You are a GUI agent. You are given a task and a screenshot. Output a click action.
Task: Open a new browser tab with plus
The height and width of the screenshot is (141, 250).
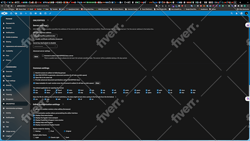[240, 3]
